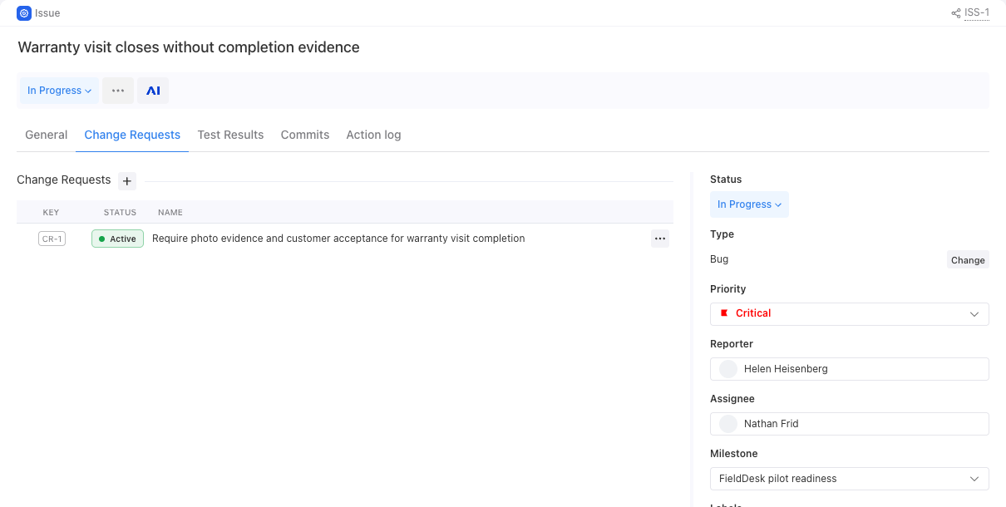
Task: Add a new change request with plus icon
Action: (127, 181)
